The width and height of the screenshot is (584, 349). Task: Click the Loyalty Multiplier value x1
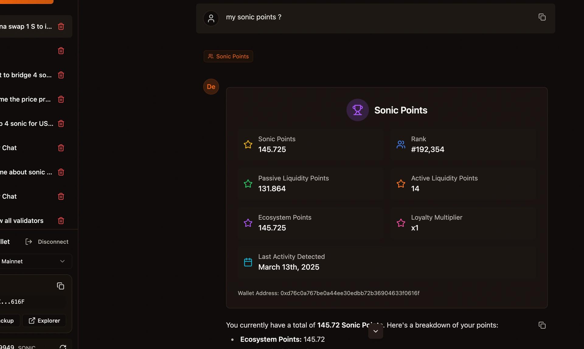point(415,228)
